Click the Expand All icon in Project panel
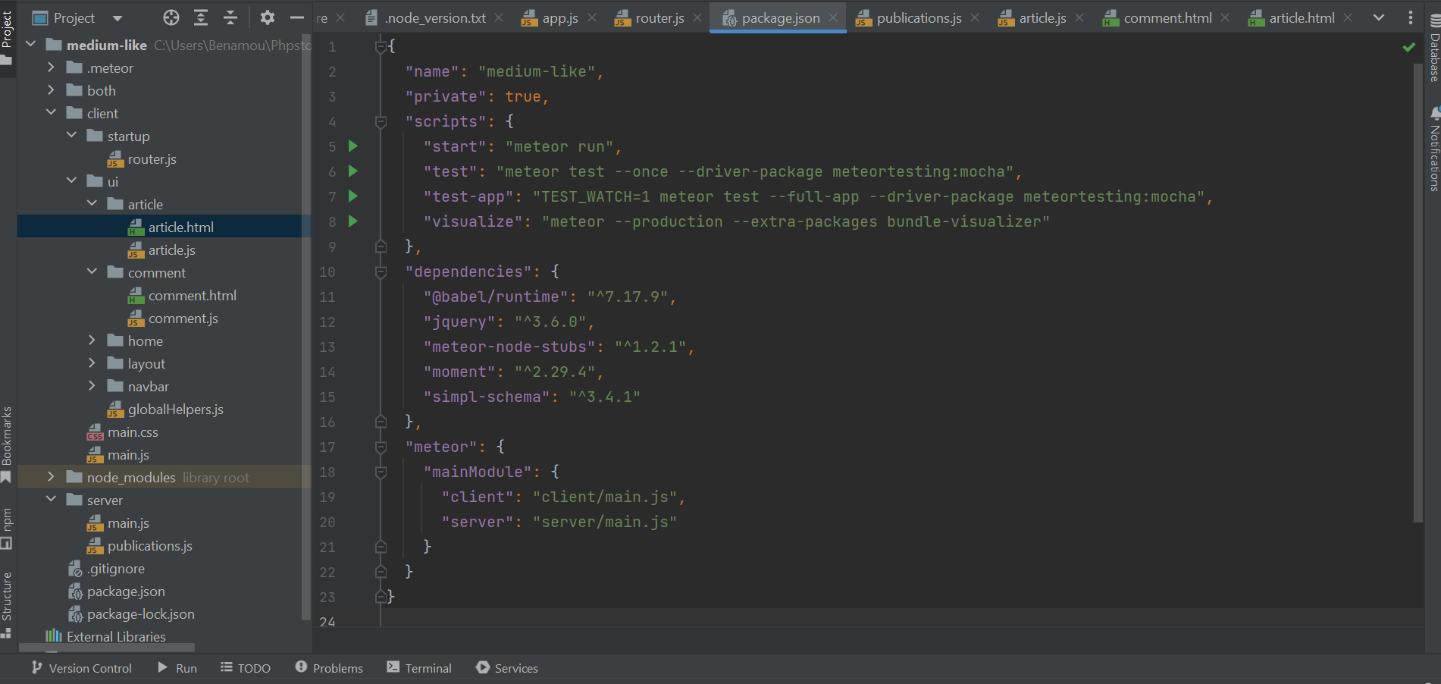 pyautogui.click(x=201, y=17)
